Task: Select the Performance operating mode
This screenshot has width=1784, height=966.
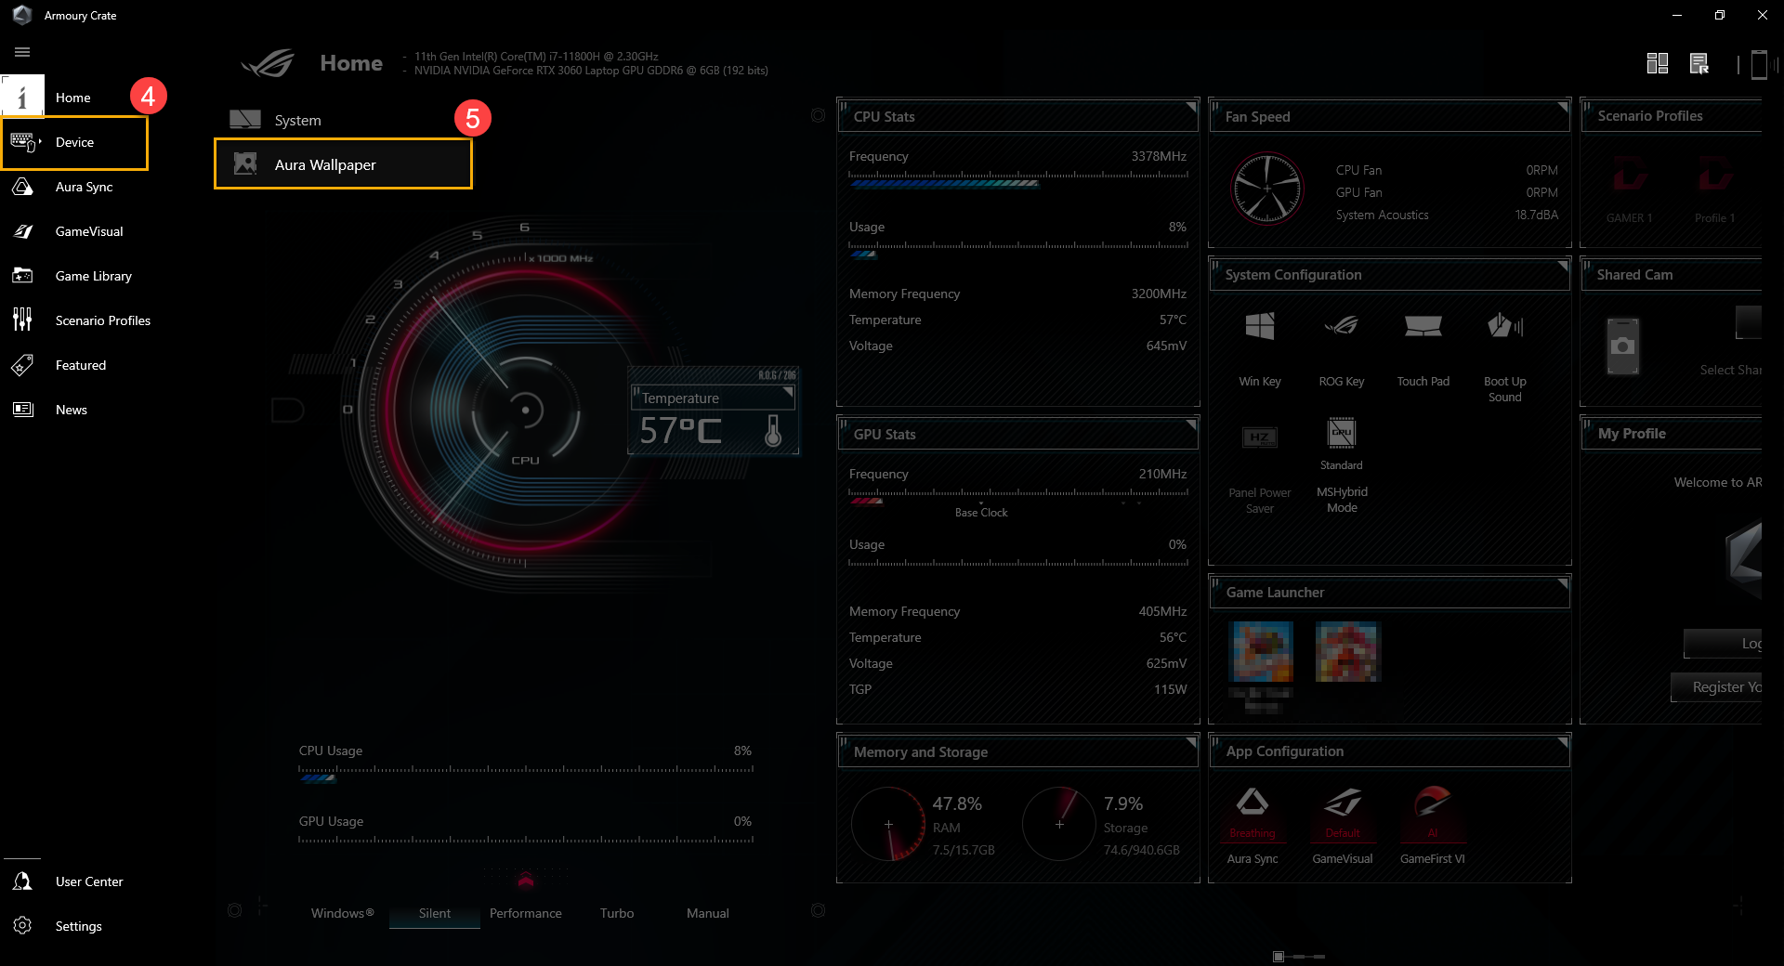Action: coord(525,913)
